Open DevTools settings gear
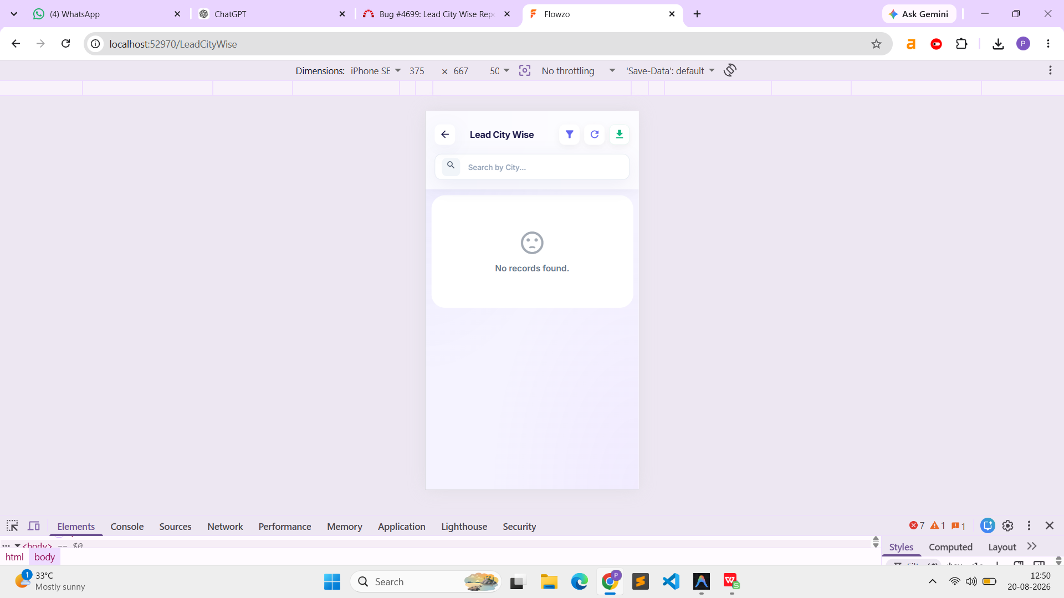 coord(1008,525)
